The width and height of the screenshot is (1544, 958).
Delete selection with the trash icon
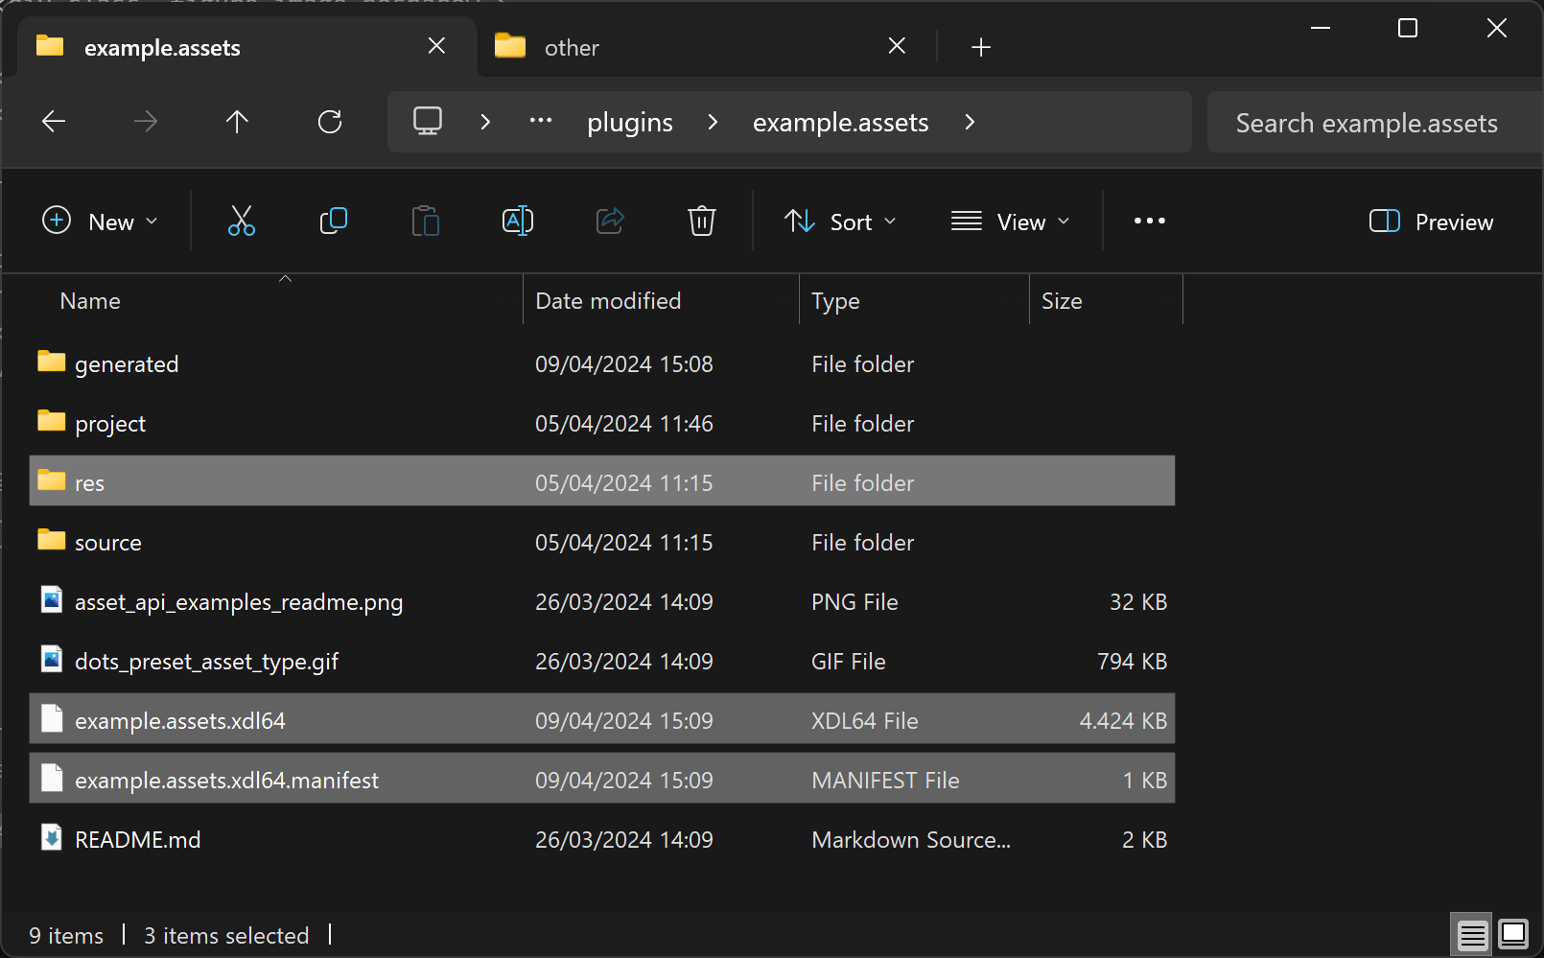coord(701,222)
